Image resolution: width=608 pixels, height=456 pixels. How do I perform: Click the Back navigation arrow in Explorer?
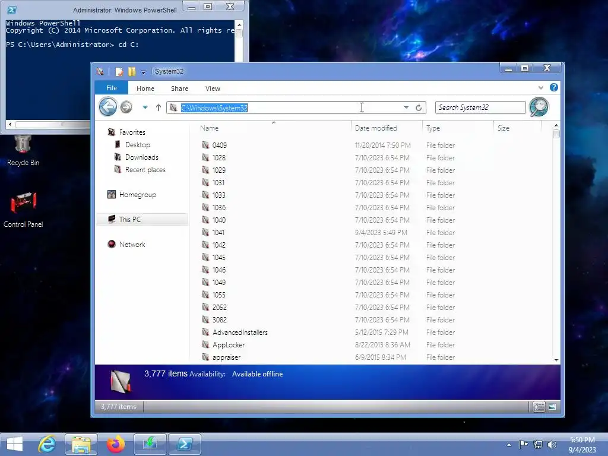pyautogui.click(x=108, y=107)
